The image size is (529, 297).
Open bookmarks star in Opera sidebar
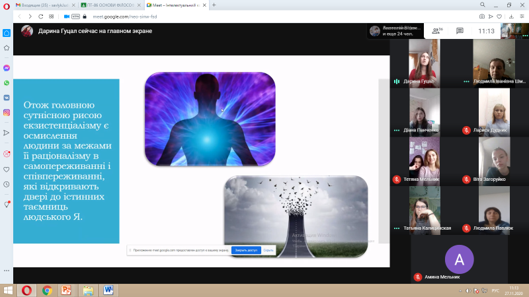click(x=7, y=48)
